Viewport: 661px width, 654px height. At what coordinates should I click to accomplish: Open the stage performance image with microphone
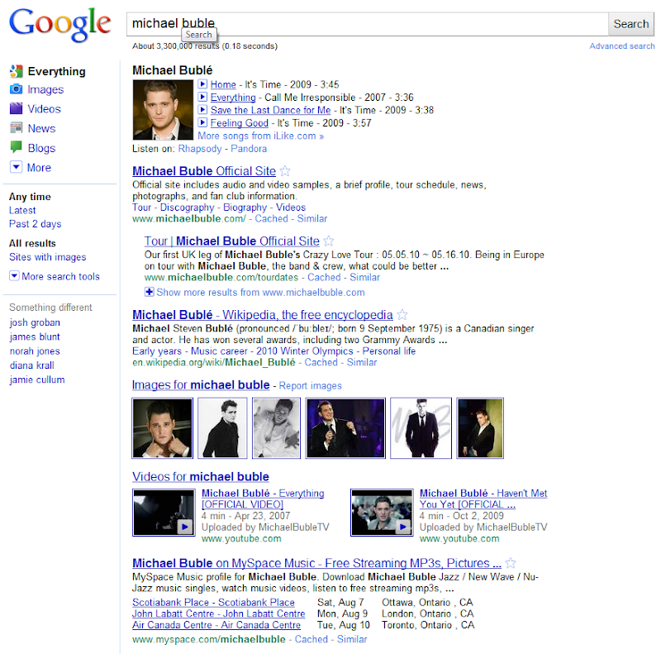click(x=345, y=427)
